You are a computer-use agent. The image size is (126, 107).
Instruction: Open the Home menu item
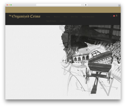[48, 17]
